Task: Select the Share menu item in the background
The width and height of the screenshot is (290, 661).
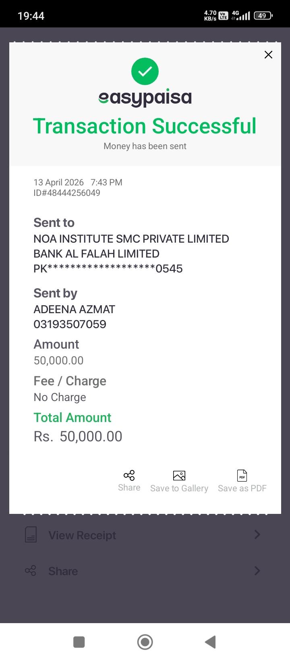Action: point(63,571)
